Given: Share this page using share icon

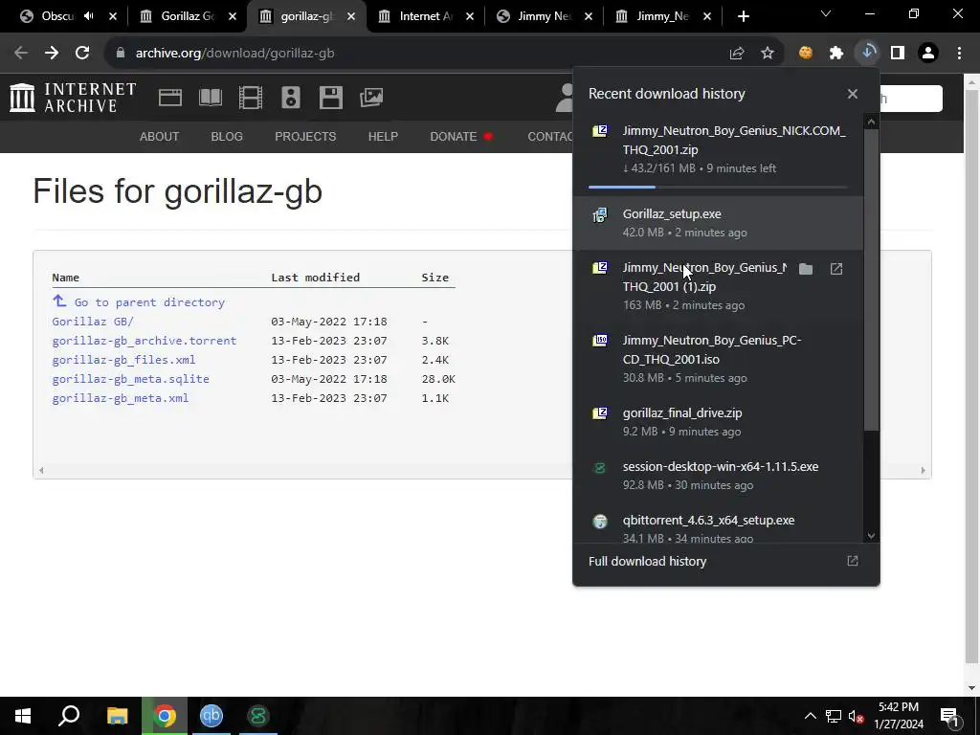Looking at the screenshot, I should point(737,54).
